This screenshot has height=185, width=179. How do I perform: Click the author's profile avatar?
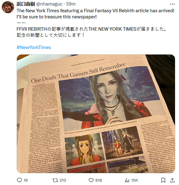coord(8,7)
